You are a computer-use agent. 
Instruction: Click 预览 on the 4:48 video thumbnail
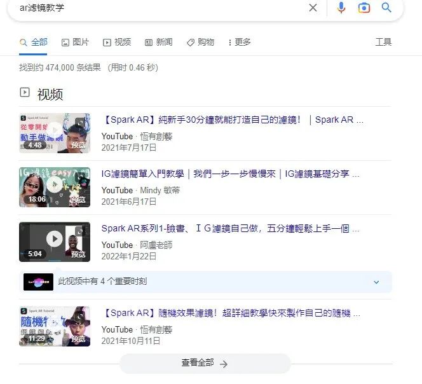click(x=78, y=145)
